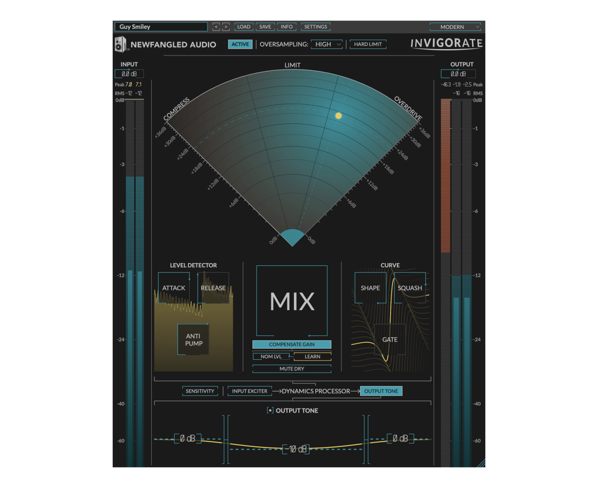Click the Guy Smiley preset name field

click(161, 27)
